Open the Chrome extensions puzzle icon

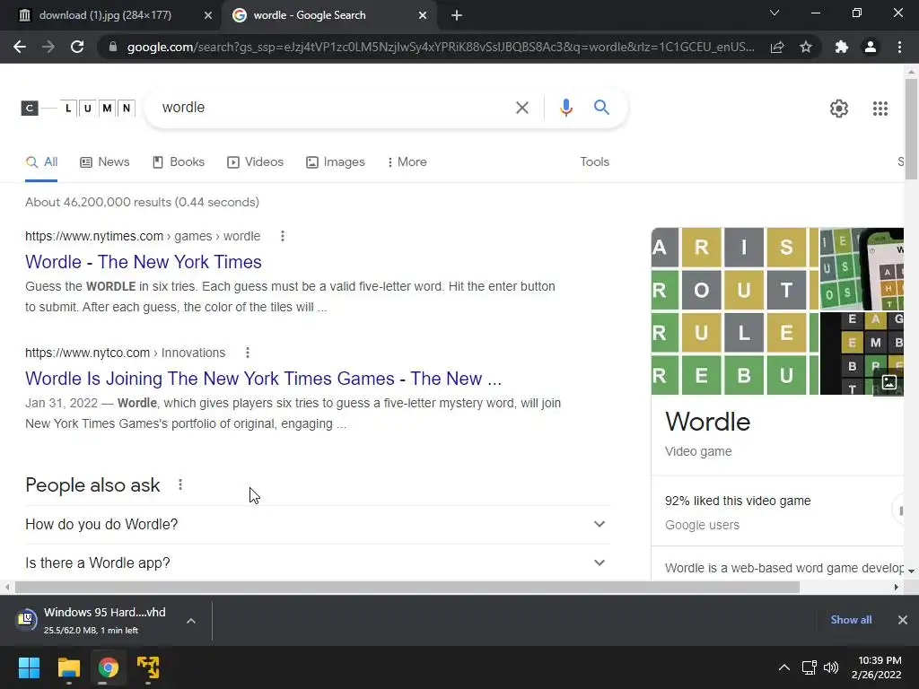point(842,47)
